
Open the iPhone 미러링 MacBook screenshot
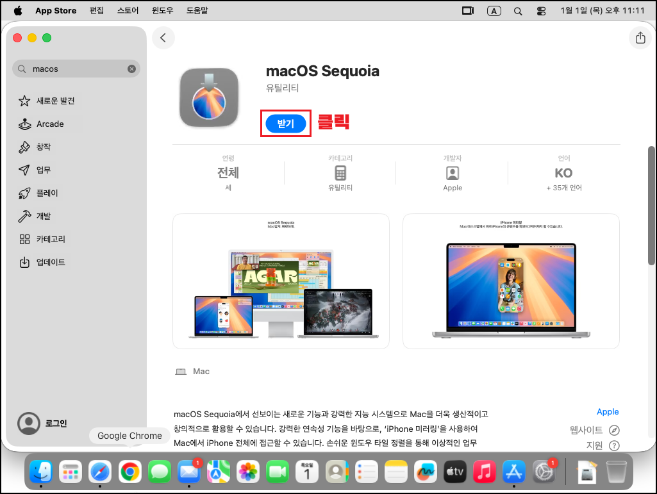point(511,281)
